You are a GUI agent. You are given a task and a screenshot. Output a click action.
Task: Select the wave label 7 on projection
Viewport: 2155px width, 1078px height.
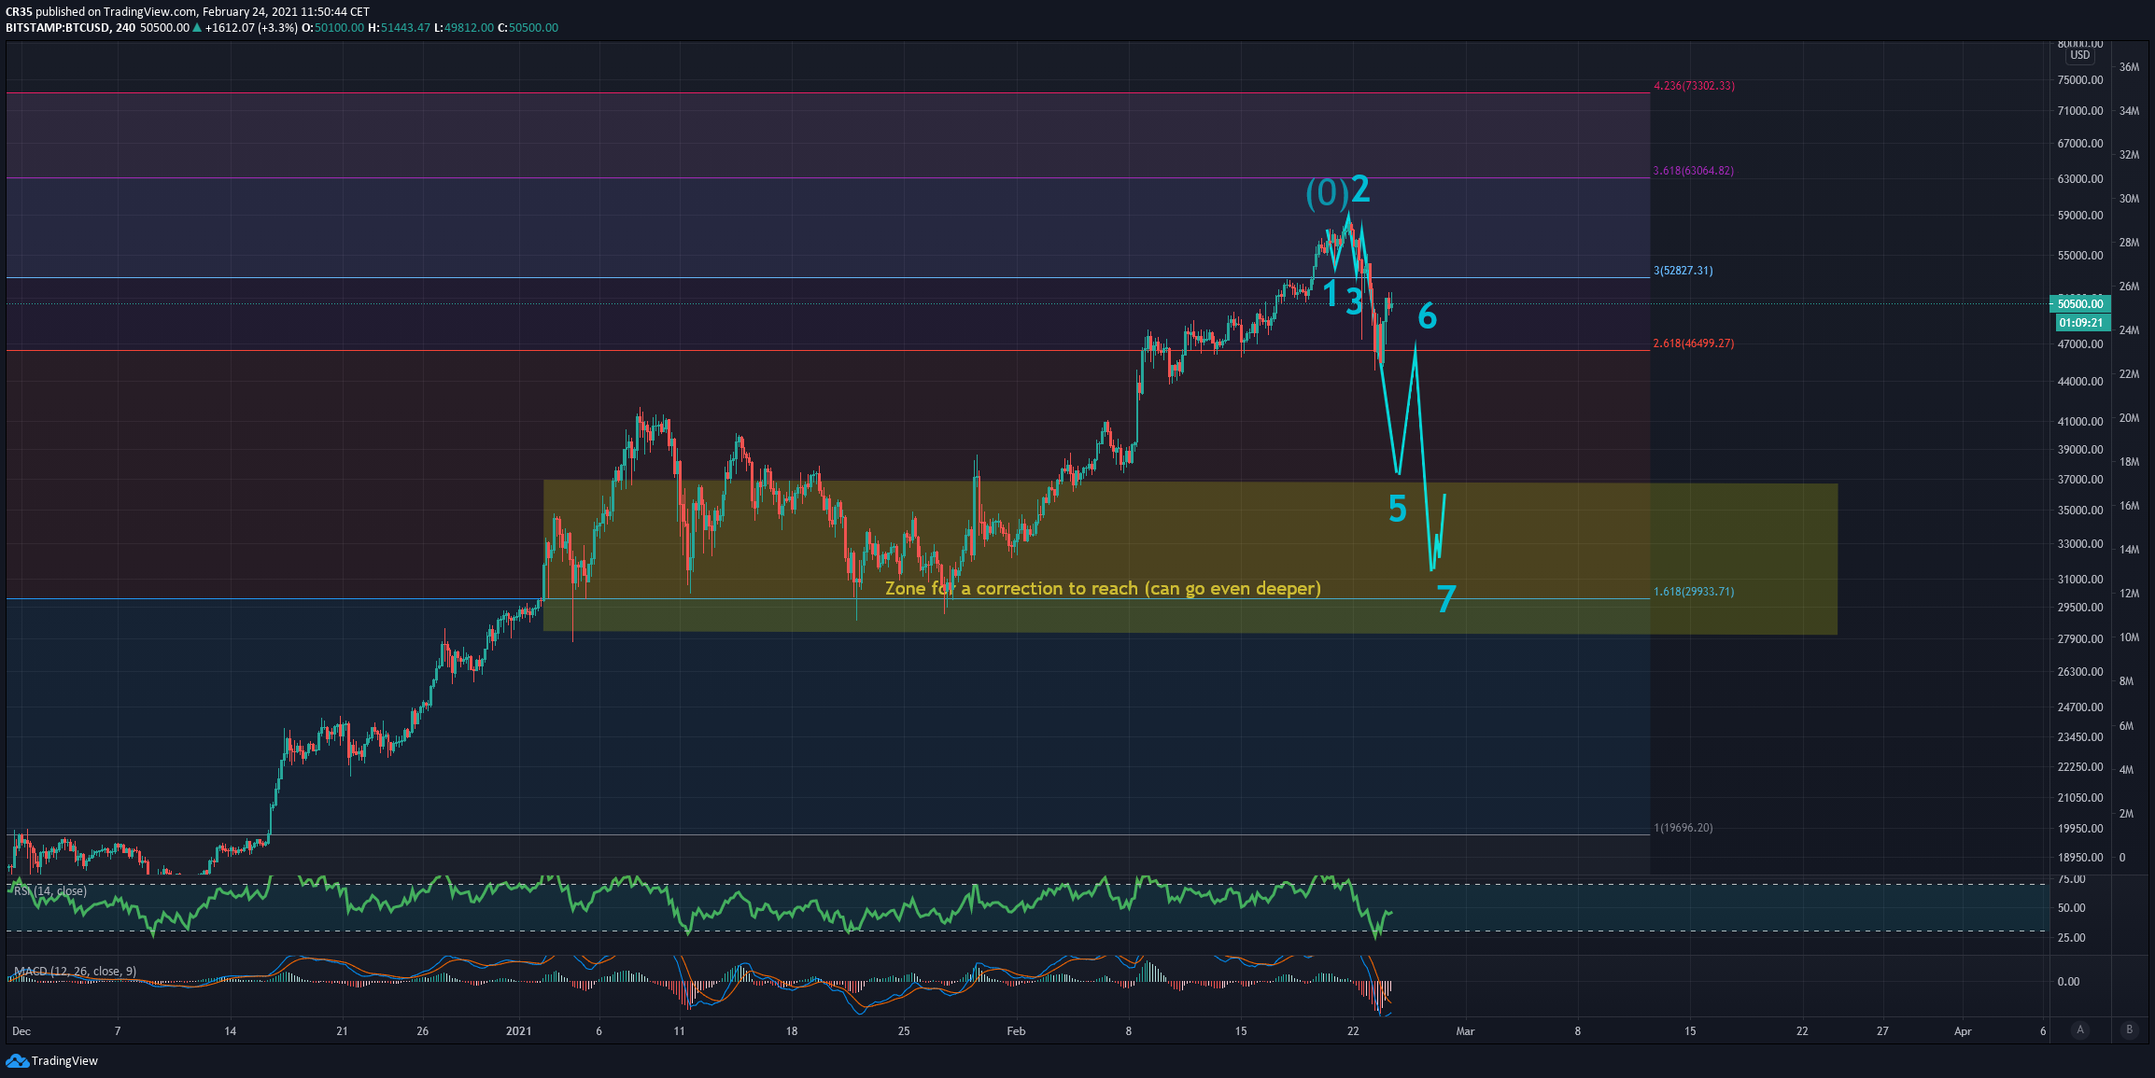[1446, 598]
